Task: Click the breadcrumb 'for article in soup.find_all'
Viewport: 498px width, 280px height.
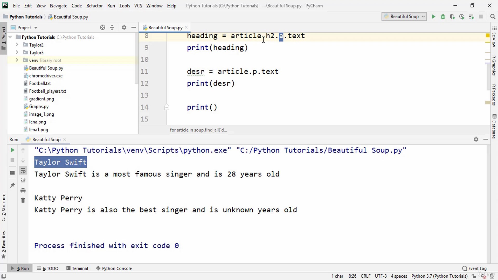Action: tap(198, 130)
